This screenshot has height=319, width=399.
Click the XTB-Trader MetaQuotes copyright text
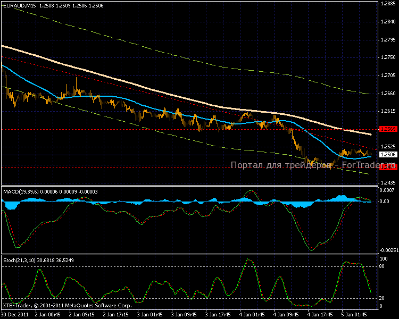tap(68, 306)
